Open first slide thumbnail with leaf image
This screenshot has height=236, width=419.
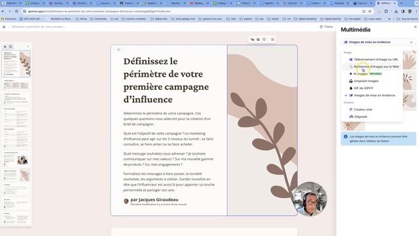pos(16,64)
